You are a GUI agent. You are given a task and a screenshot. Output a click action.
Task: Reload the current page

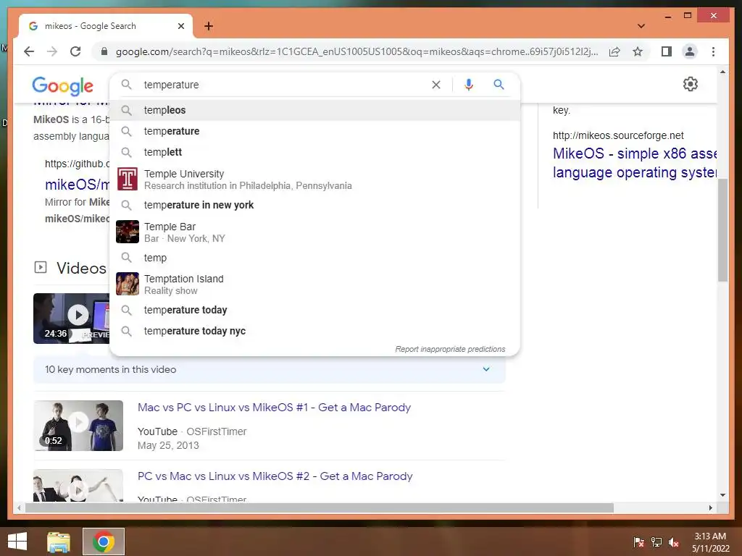75,51
